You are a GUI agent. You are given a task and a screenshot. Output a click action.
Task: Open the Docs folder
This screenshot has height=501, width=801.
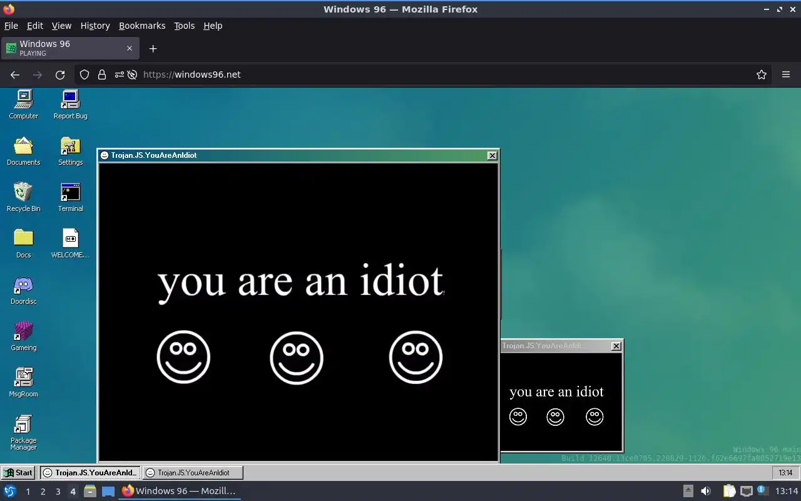24,244
